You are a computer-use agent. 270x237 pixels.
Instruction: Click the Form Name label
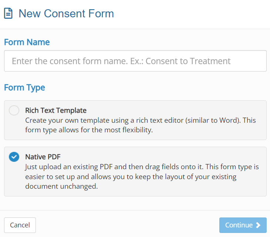pos(27,42)
